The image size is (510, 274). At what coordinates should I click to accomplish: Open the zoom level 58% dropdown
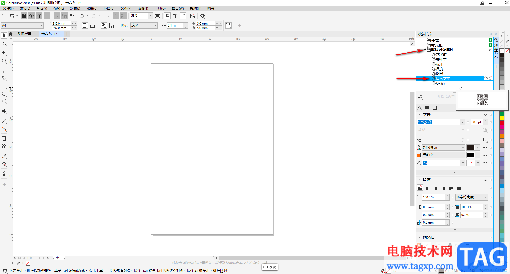pos(150,16)
